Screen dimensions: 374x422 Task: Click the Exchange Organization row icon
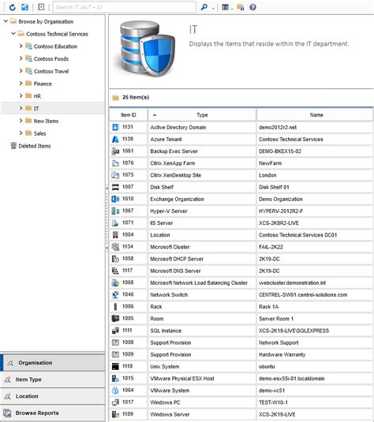pos(115,199)
